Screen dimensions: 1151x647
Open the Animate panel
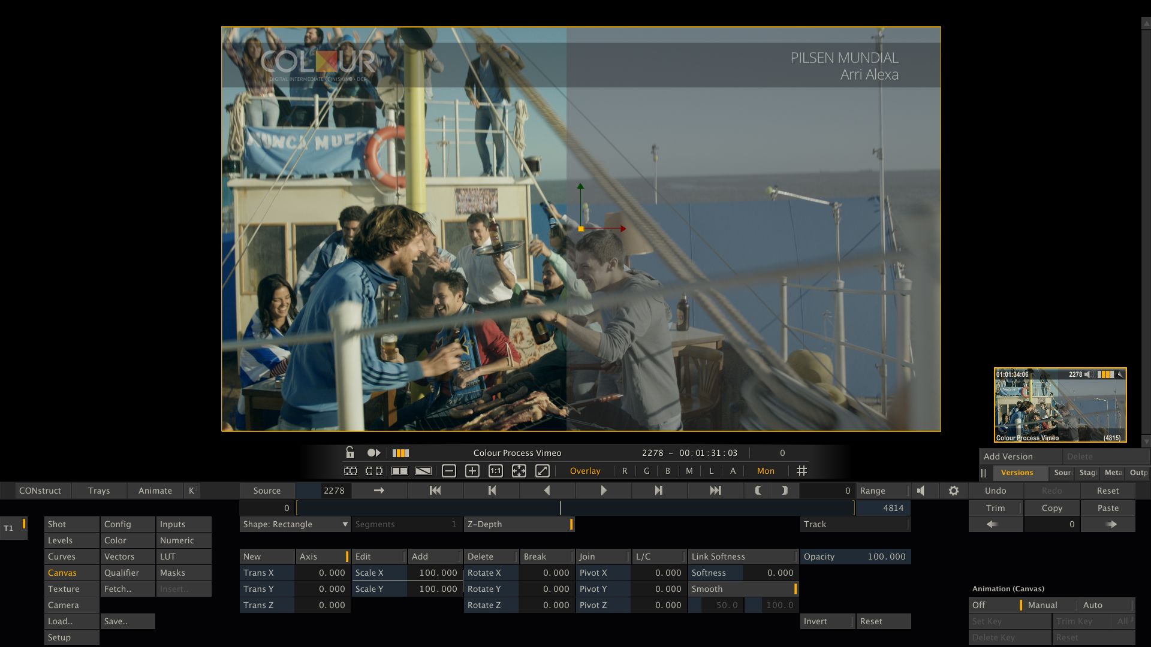click(x=155, y=491)
